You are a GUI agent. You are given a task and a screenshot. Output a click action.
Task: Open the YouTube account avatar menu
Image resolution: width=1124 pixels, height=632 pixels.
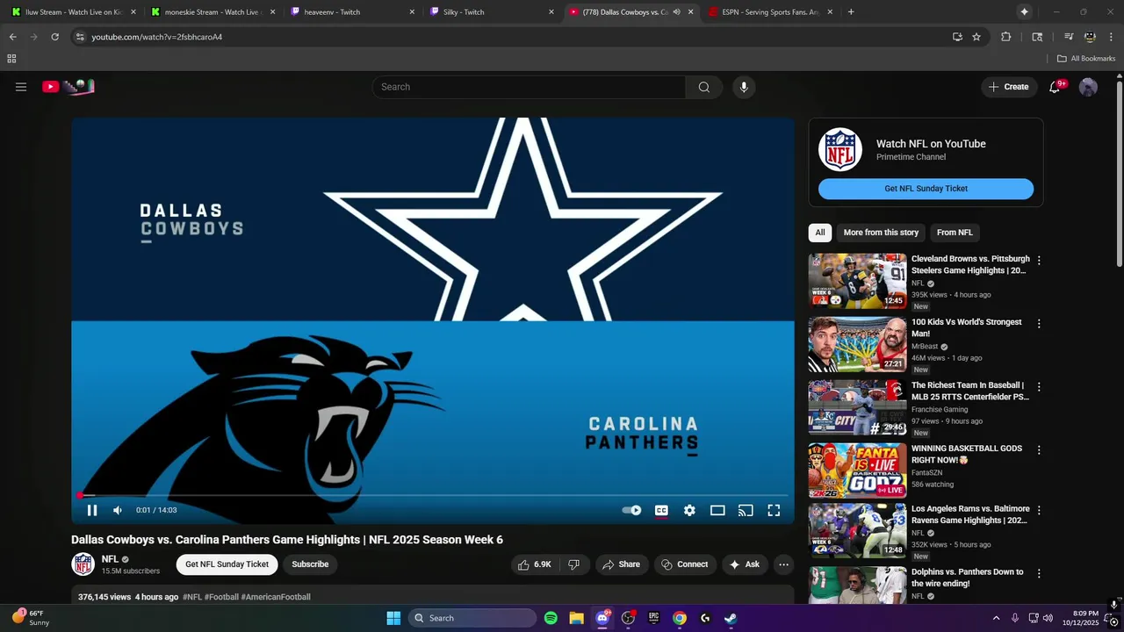[x=1088, y=87]
